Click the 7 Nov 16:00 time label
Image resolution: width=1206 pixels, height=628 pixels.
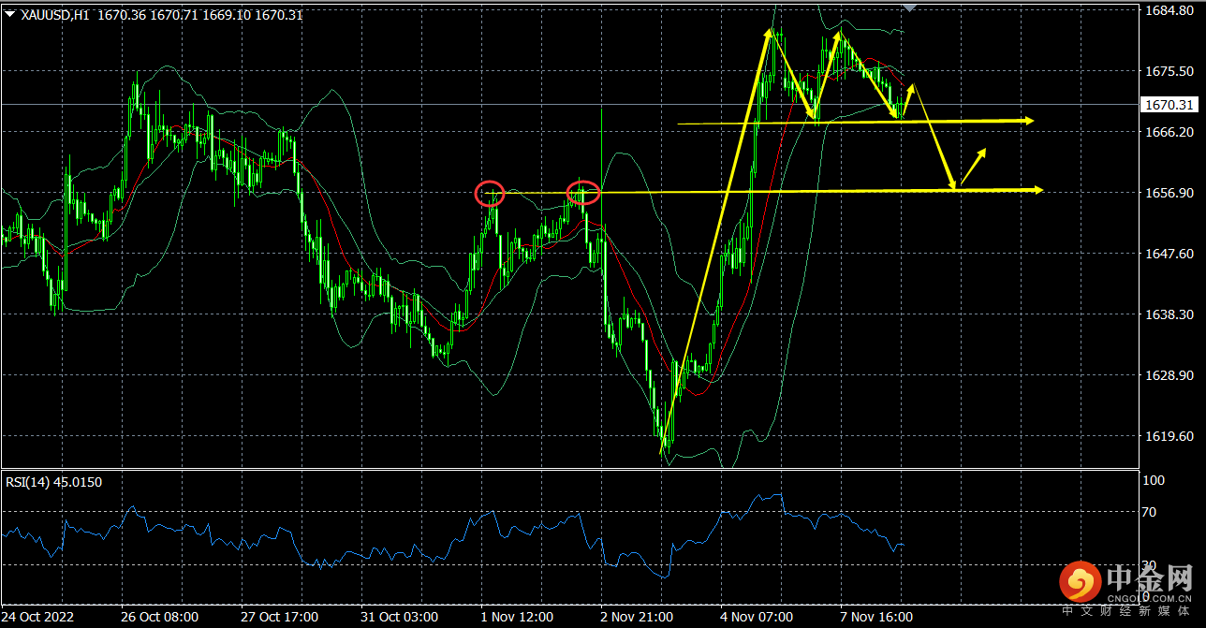point(875,618)
